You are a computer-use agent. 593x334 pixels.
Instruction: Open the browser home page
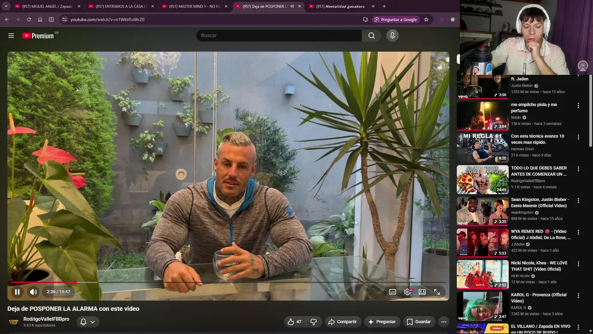point(40,19)
